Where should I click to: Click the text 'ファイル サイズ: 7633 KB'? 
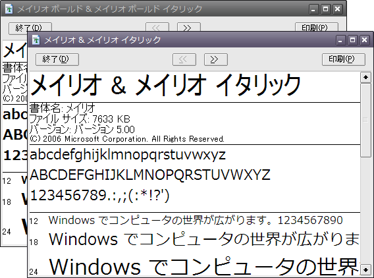(x=80, y=119)
